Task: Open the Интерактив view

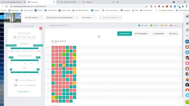Action: click(158, 34)
